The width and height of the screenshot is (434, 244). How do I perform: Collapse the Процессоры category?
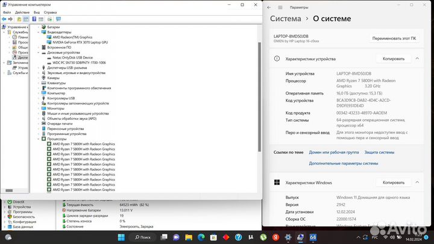click(x=39, y=139)
